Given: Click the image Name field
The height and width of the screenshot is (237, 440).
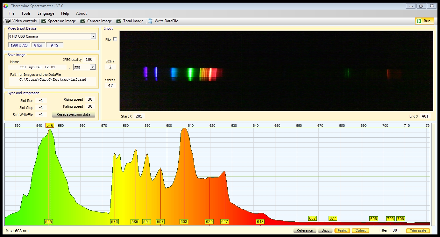Looking at the screenshot, I should pos(37,67).
